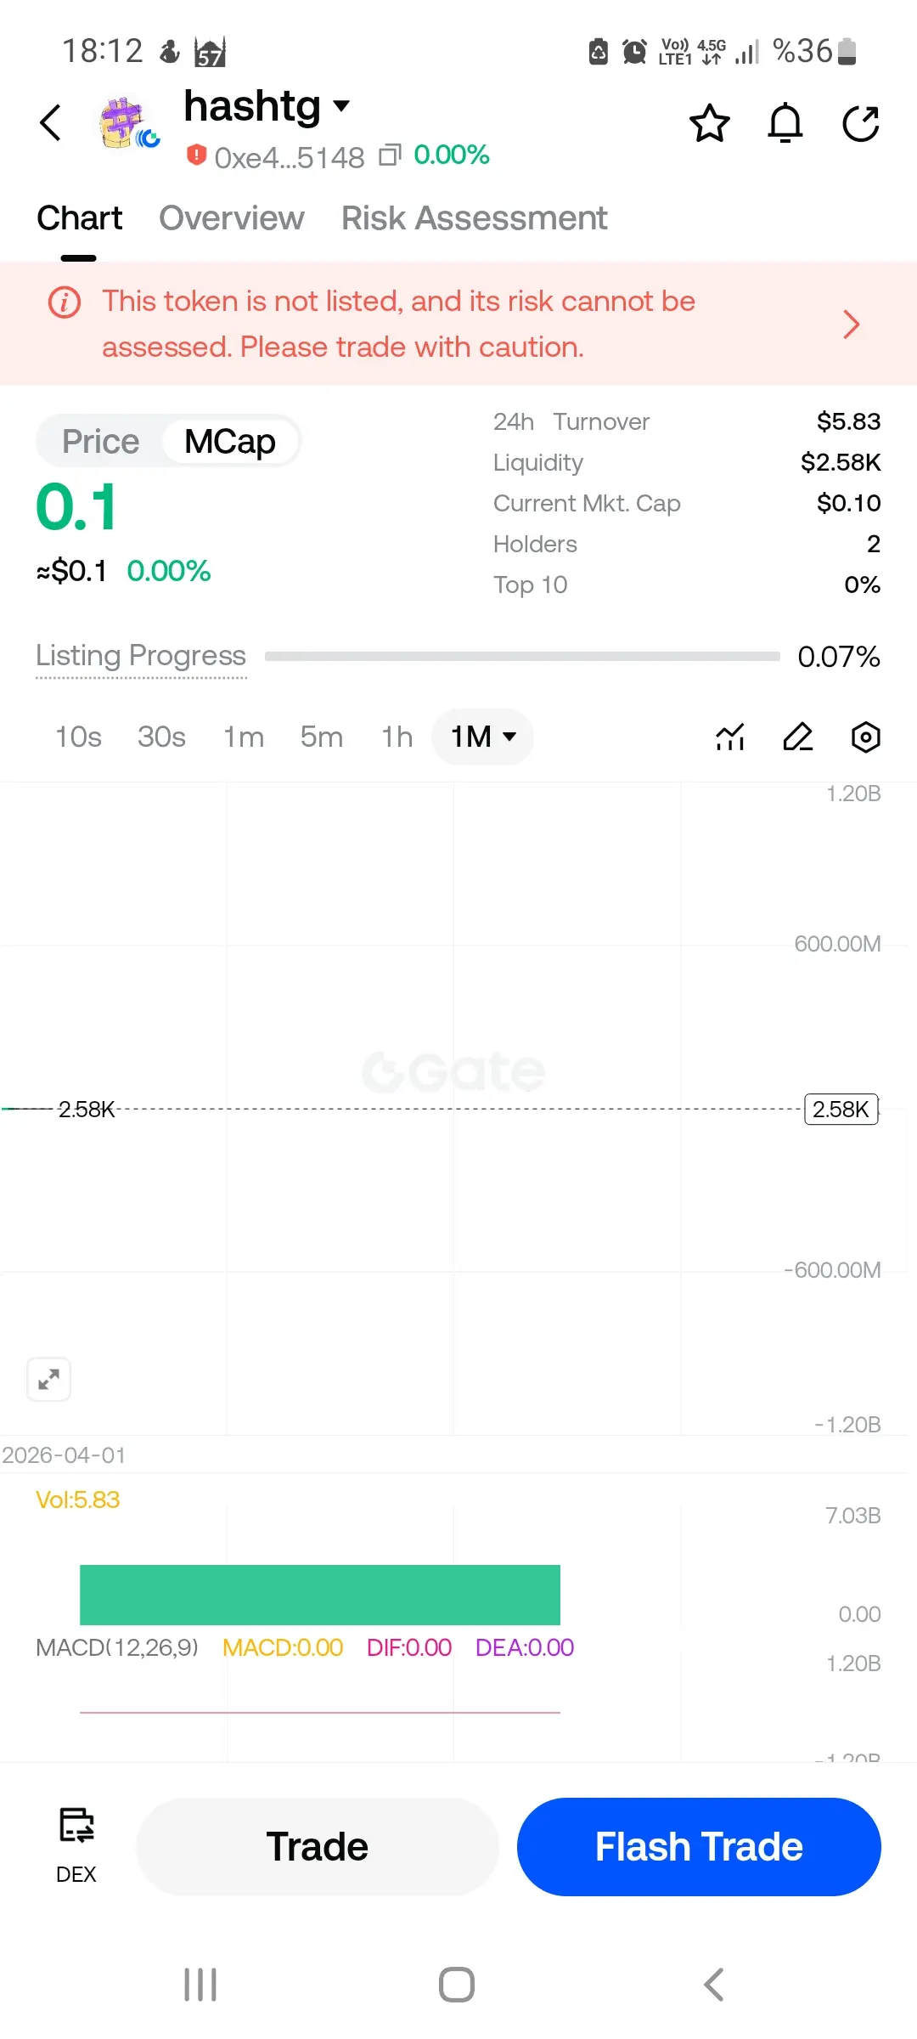Open the DEX icon in bottom bar
This screenshot has height=2039, width=917.
pos(76,1845)
